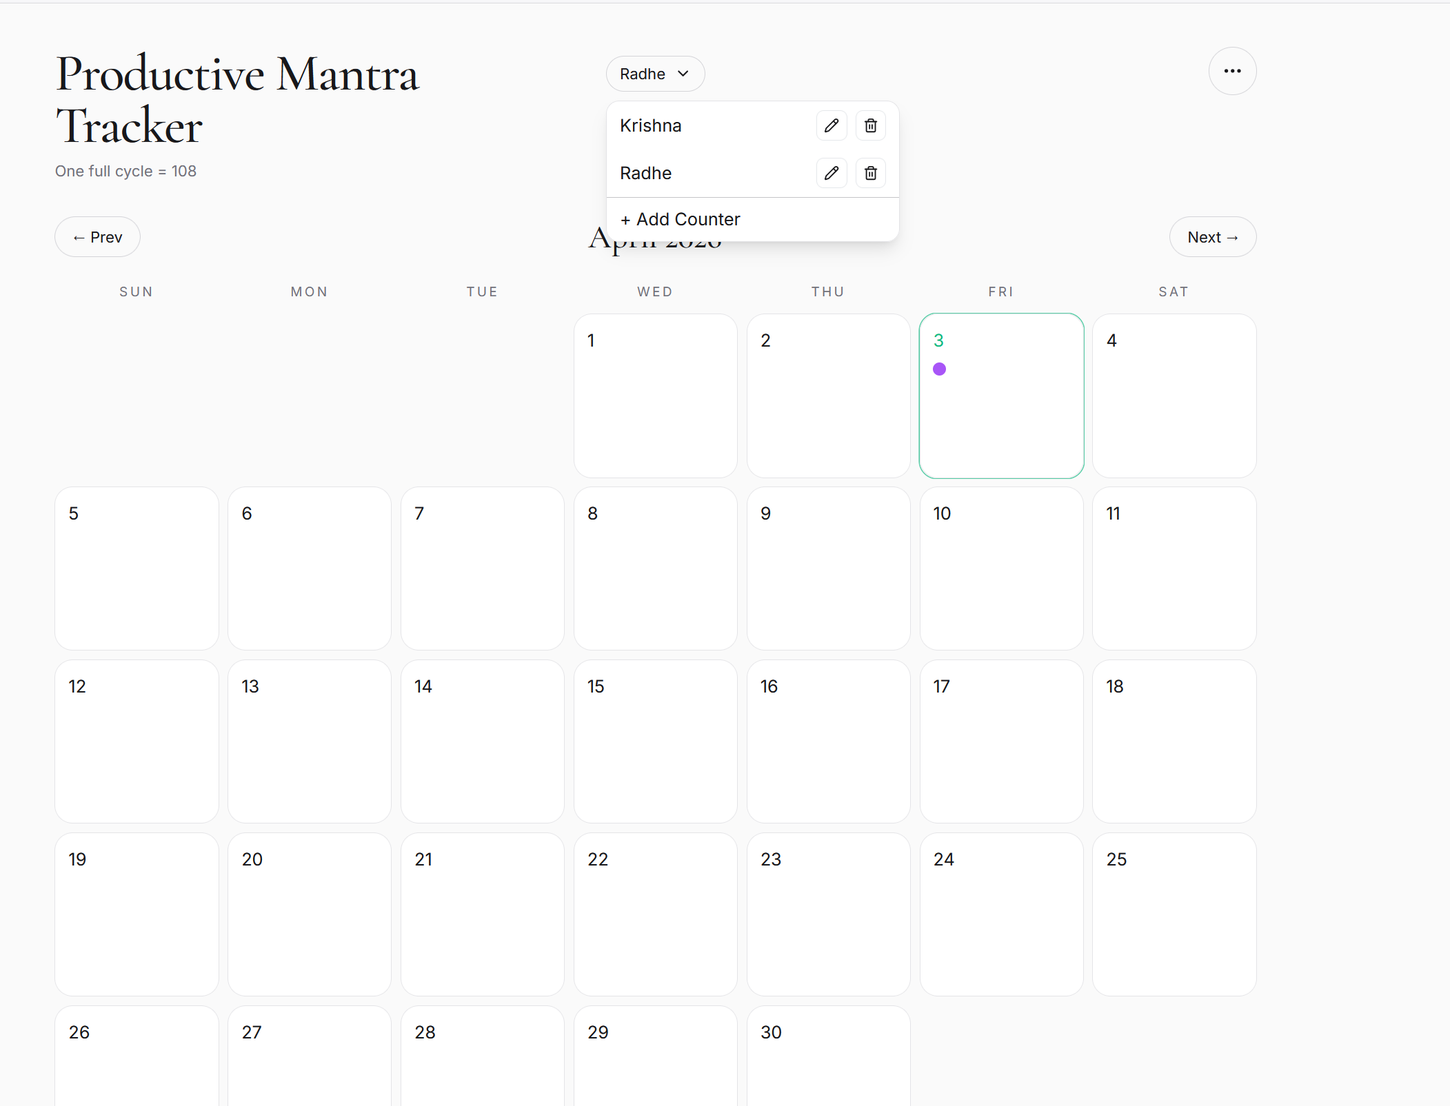1450x1106 pixels.
Task: Click the purple dot on April 3
Action: (x=939, y=369)
